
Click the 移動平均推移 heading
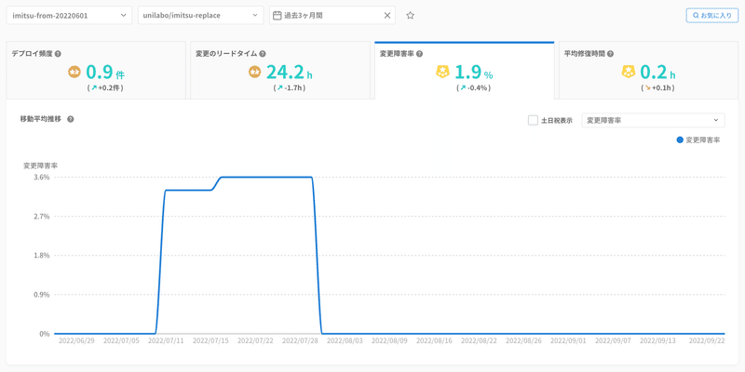click(41, 119)
